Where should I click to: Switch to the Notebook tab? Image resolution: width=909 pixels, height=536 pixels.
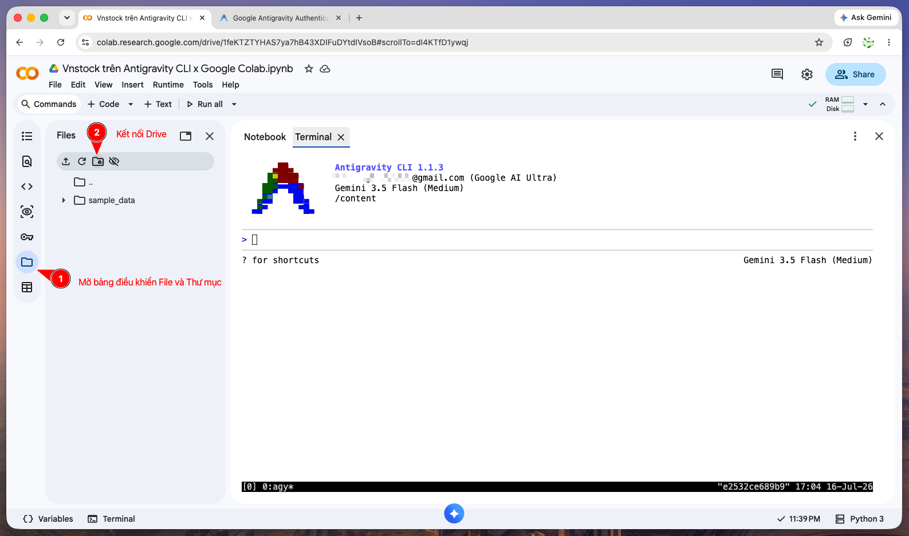pos(265,137)
